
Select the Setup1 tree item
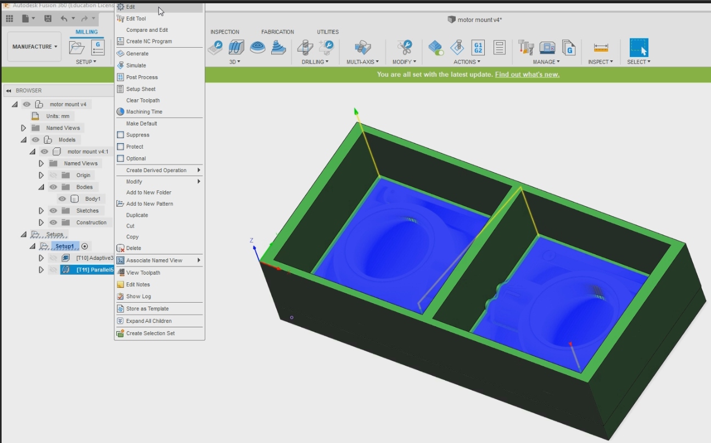point(65,246)
